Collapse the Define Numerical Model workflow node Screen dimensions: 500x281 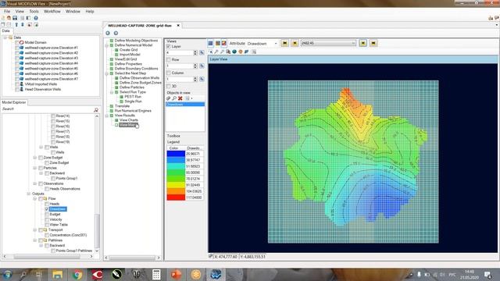tap(107, 45)
